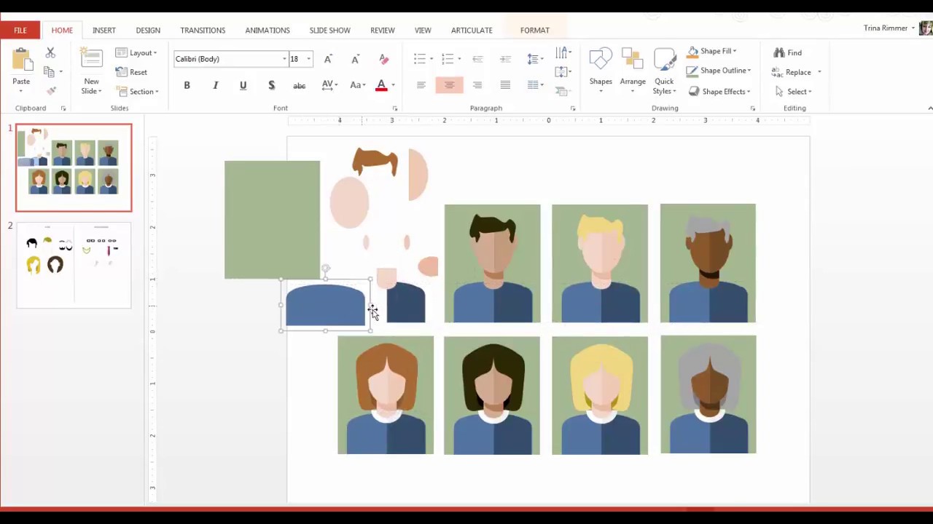Viewport: 933px width, 524px height.
Task: Click the Font Color swatch
Action: 380,85
